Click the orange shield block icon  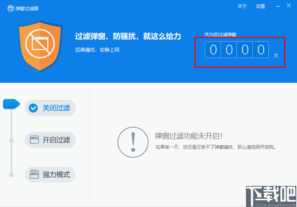pyautogui.click(x=40, y=46)
